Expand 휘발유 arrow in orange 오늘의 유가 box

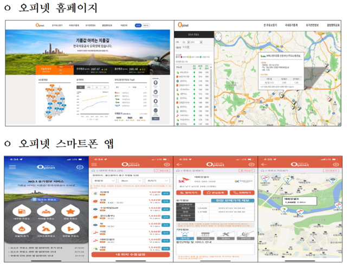click(72, 67)
